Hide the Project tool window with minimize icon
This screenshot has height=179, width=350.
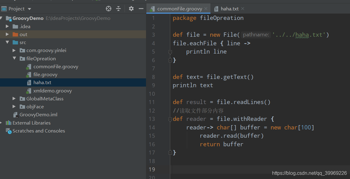[141, 9]
